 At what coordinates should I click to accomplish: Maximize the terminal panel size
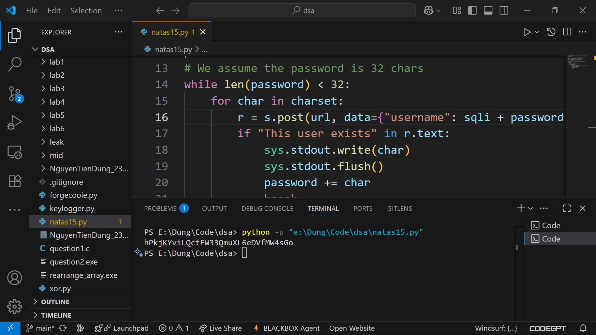coord(567,208)
